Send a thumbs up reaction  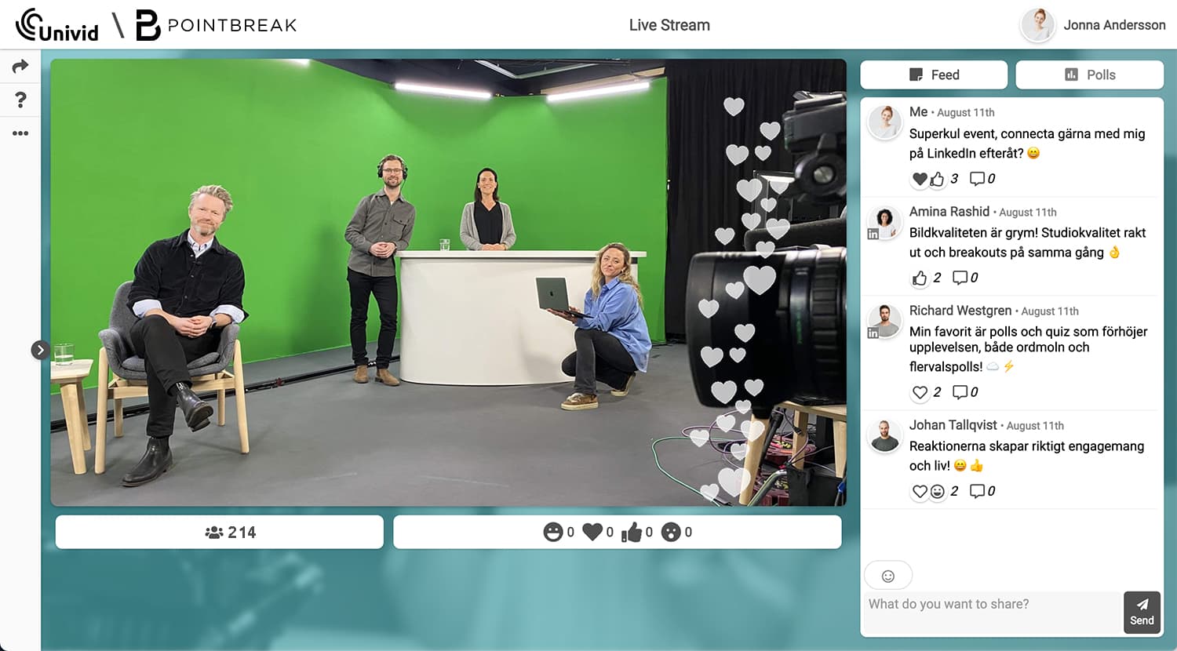coord(632,531)
